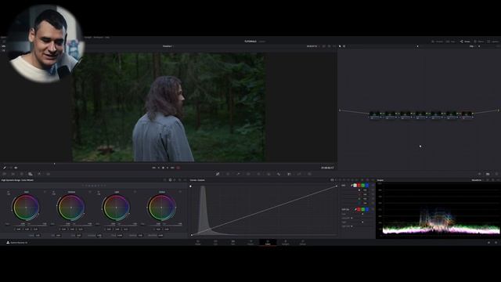This screenshot has height=282, width=501.
Task: Switch to the Edit page tab
Action: pyautogui.click(x=233, y=242)
